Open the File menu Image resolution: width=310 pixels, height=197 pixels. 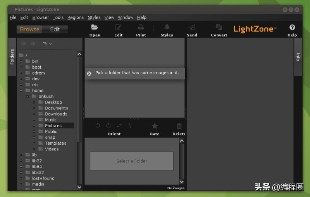coord(13,17)
